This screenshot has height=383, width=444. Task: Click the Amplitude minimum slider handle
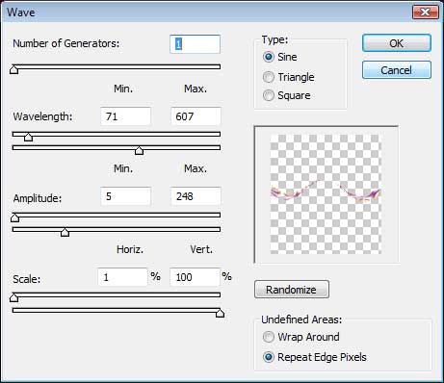coord(14,217)
